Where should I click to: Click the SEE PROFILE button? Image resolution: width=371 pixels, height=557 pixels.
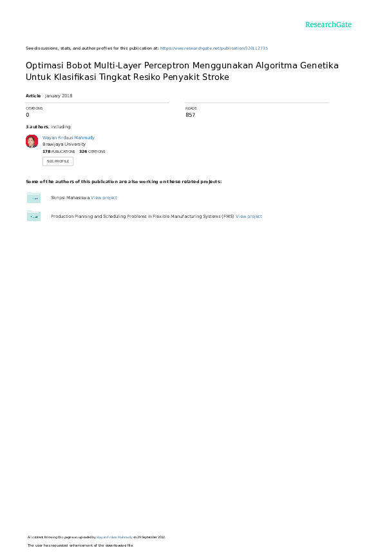(58, 161)
